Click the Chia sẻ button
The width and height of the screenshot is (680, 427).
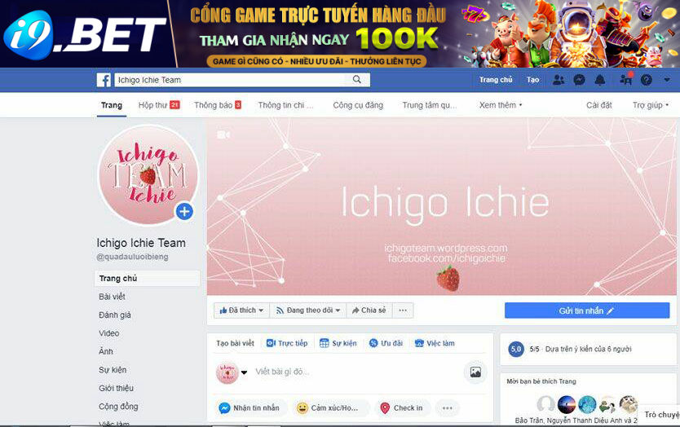(369, 310)
